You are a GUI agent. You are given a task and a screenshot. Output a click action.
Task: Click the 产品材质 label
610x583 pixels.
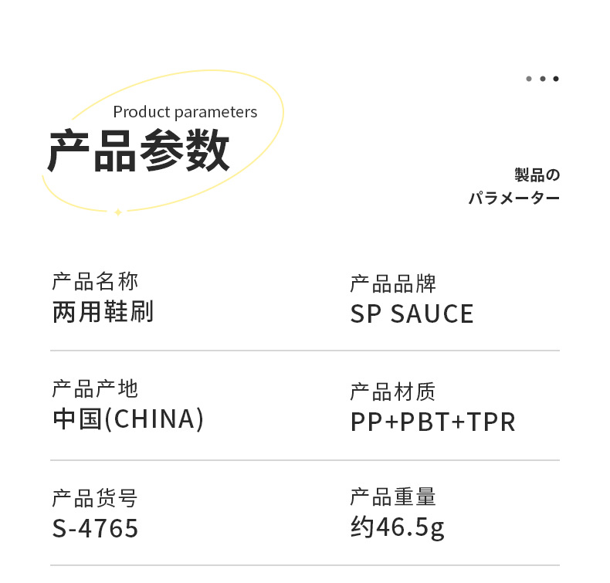click(393, 391)
